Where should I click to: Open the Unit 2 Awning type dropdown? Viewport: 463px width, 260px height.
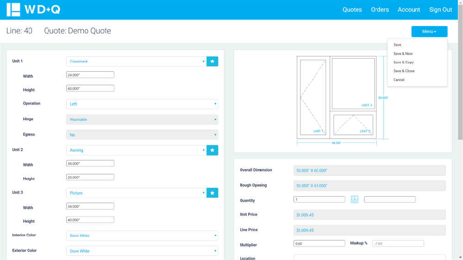pos(136,150)
